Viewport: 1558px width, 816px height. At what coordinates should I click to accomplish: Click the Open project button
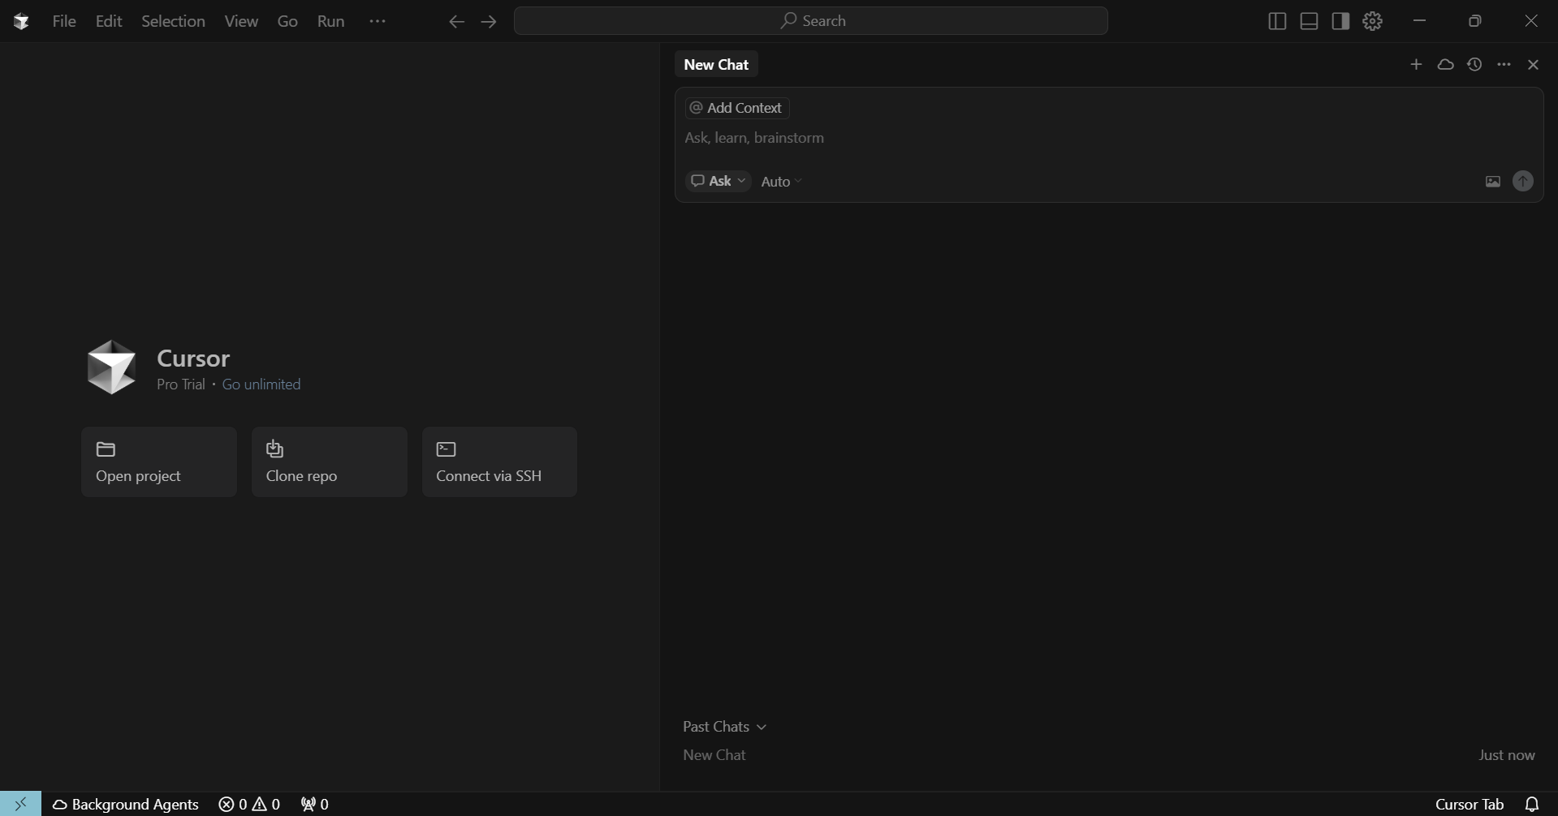point(159,462)
